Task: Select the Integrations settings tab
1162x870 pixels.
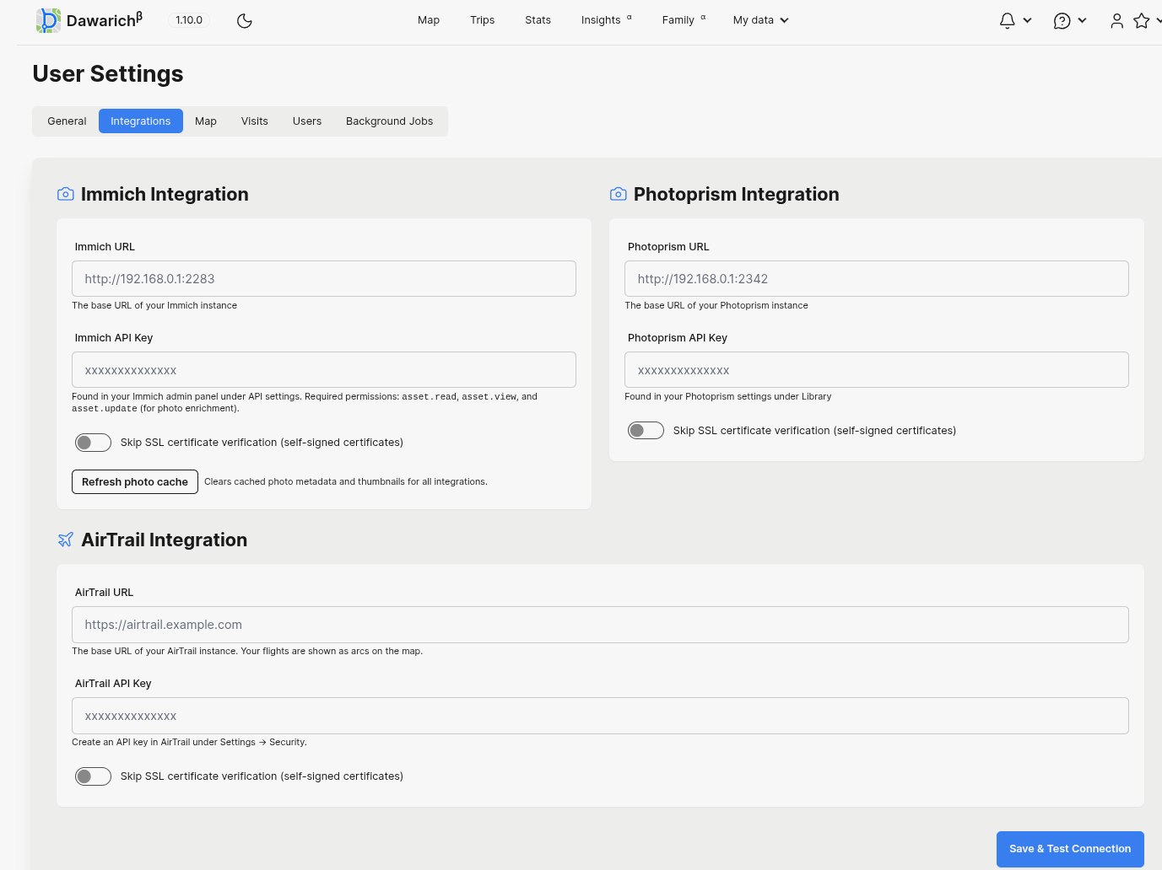Action: click(x=141, y=121)
